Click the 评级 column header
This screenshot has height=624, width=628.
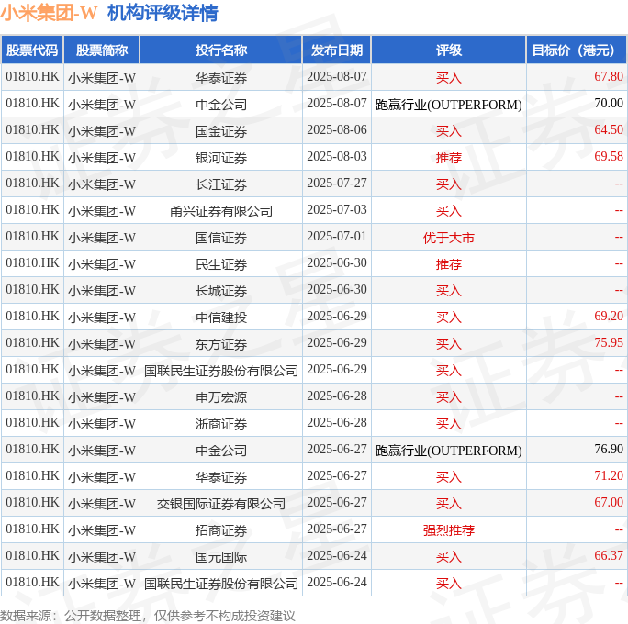click(449, 50)
